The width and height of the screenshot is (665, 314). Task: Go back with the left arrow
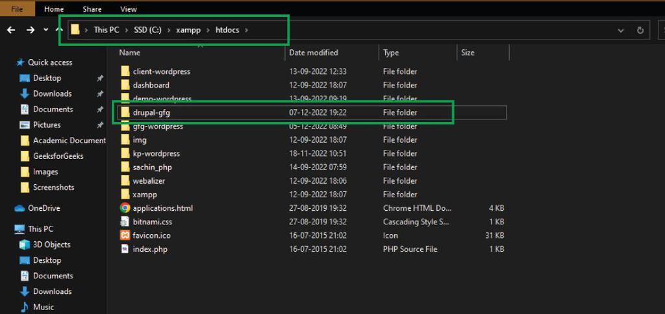click(x=12, y=30)
